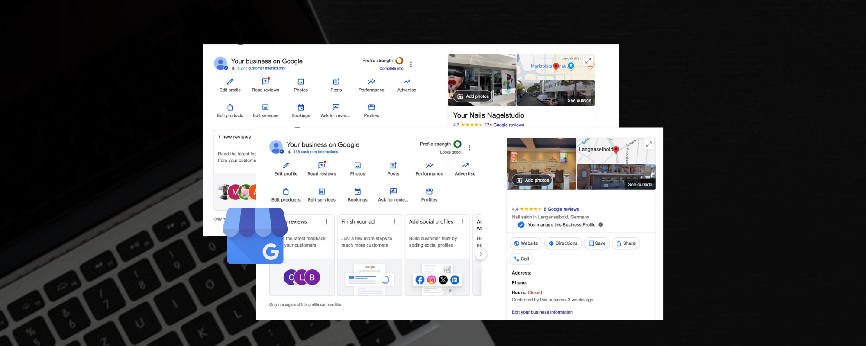The width and height of the screenshot is (866, 346).
Task: Open Photos in the front window
Action: click(358, 169)
